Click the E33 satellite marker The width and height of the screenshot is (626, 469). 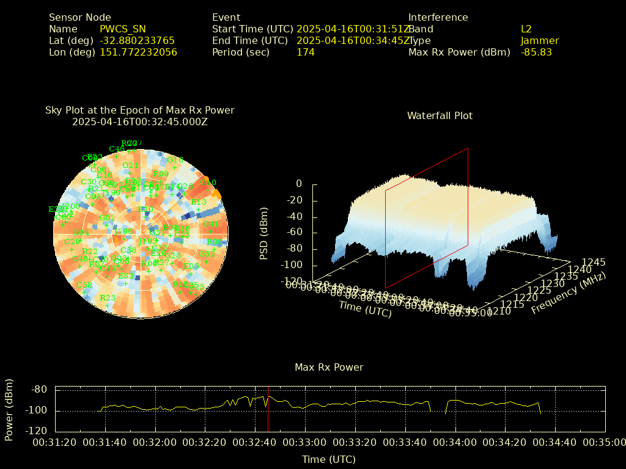[x=126, y=276]
